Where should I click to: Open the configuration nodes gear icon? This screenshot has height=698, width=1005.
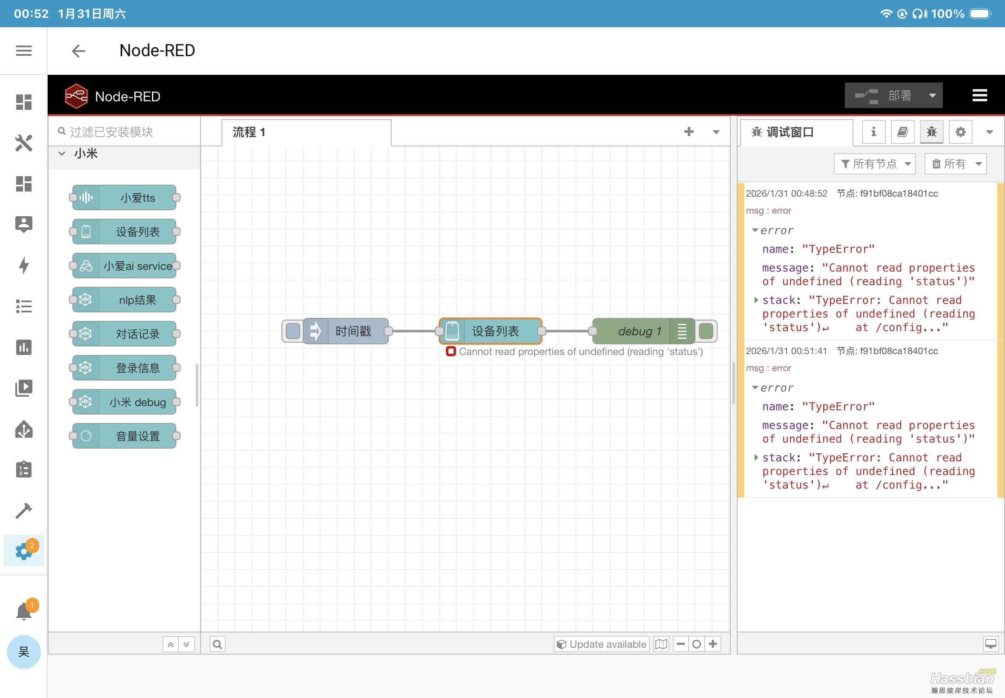[x=960, y=132]
